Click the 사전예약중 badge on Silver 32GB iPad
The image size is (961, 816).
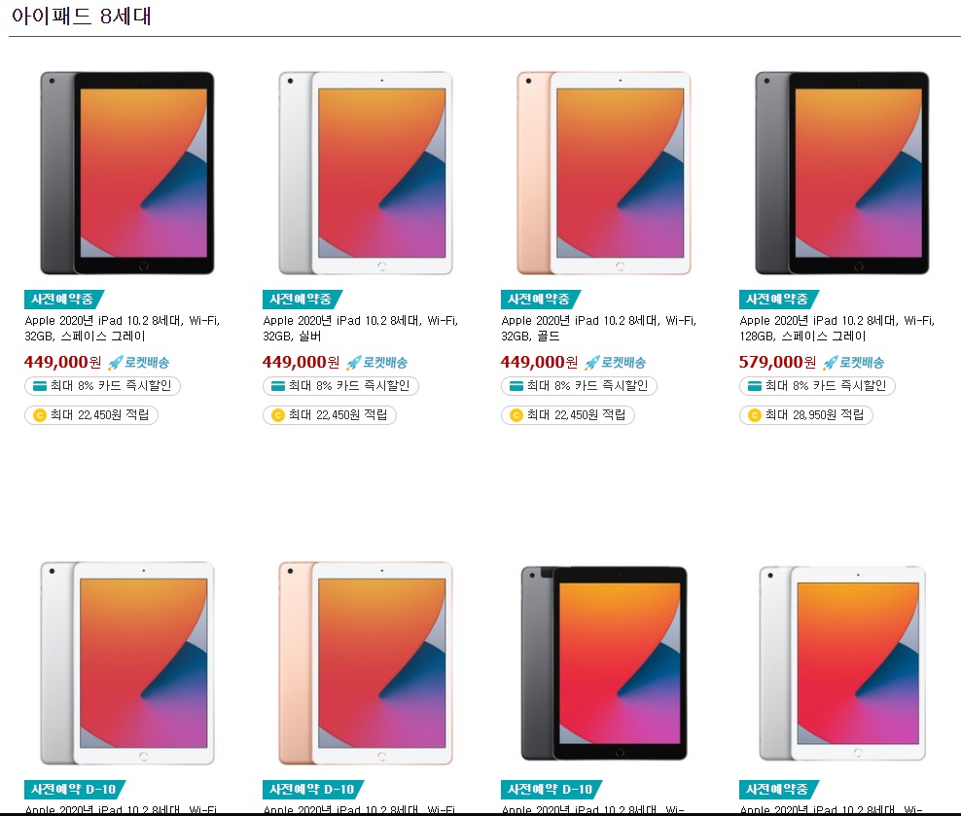[x=303, y=299]
